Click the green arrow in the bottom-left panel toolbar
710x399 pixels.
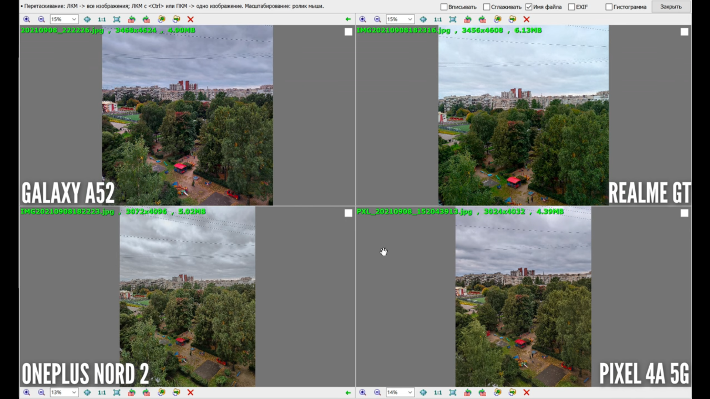(348, 392)
